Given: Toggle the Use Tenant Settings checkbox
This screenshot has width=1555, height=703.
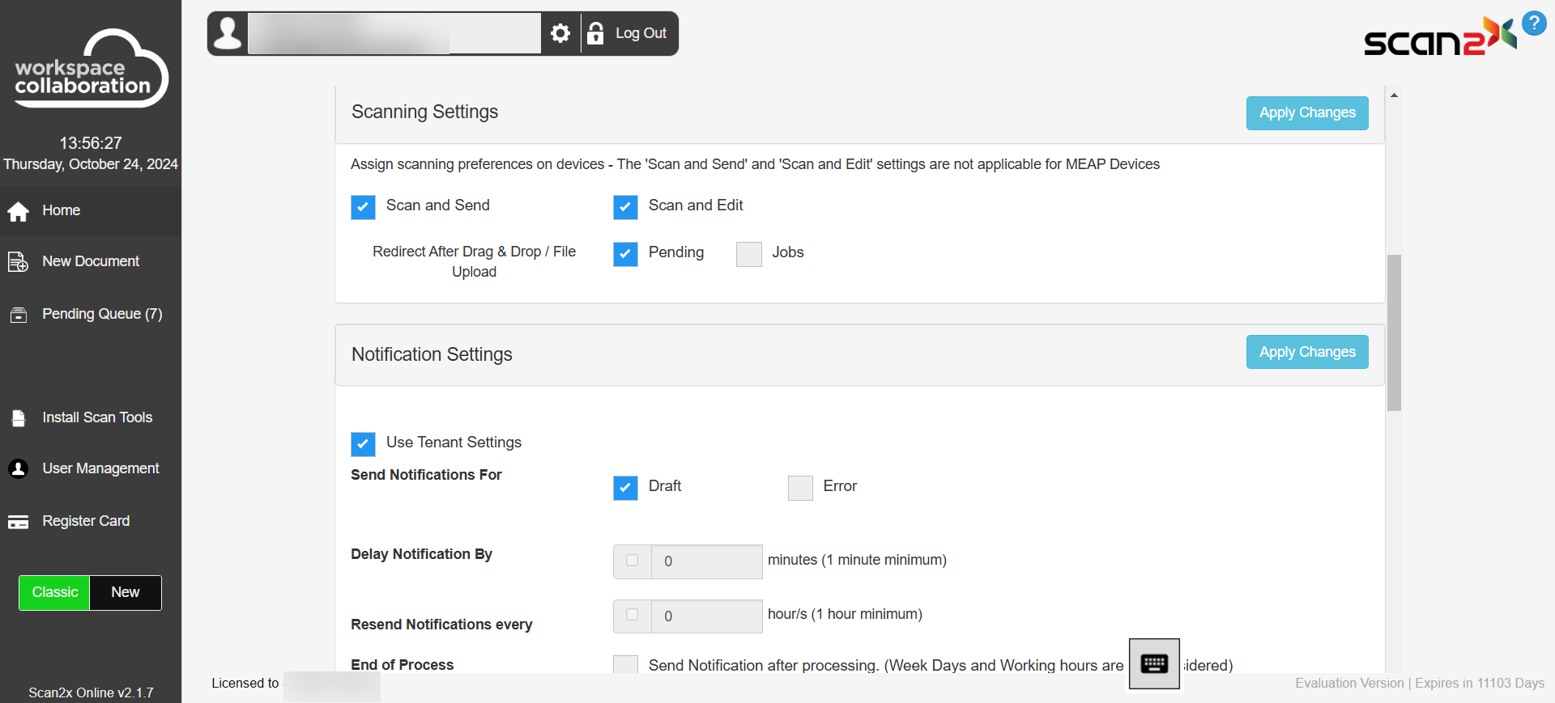Looking at the screenshot, I should [363, 444].
